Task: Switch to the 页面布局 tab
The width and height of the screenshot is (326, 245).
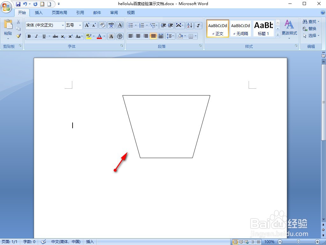Action: (60, 13)
